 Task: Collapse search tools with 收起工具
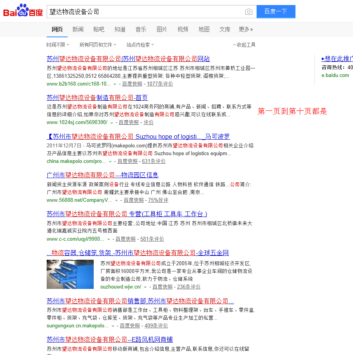coord(244,45)
